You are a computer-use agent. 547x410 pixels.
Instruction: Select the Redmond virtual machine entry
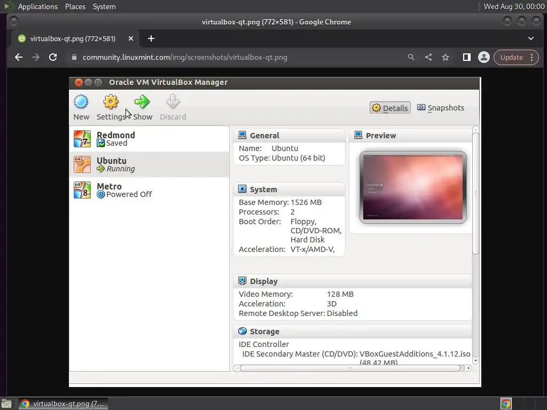[x=150, y=139]
